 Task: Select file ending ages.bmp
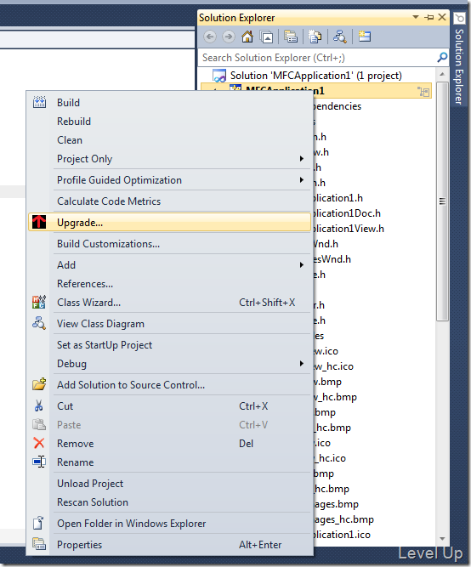click(x=336, y=504)
